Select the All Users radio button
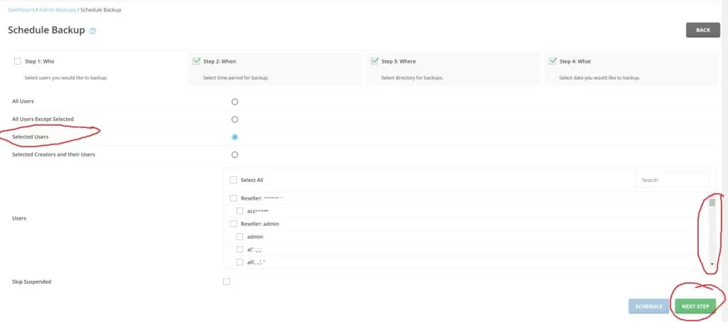The width and height of the screenshot is (728, 322). coord(235,102)
